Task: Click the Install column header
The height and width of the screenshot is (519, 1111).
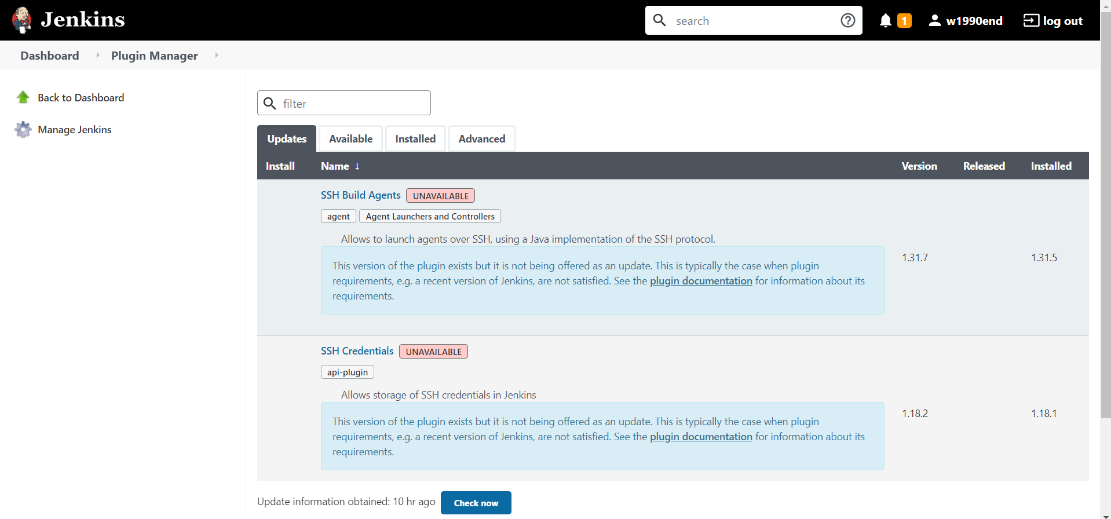Action: (x=280, y=166)
